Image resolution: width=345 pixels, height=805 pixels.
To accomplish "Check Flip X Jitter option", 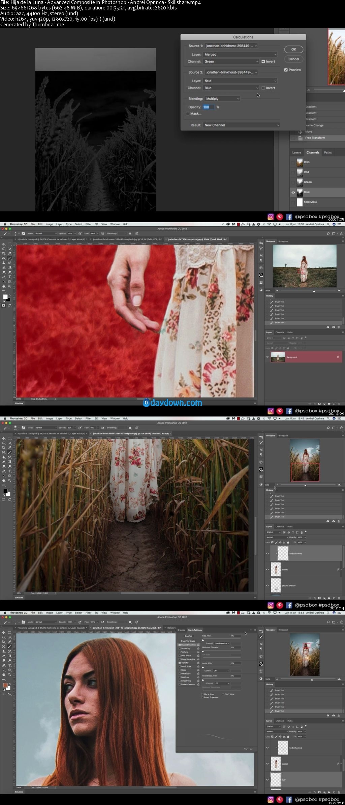I will (x=202, y=694).
